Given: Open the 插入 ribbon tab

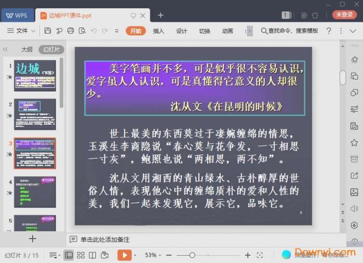Looking at the screenshot, I should coord(159,31).
